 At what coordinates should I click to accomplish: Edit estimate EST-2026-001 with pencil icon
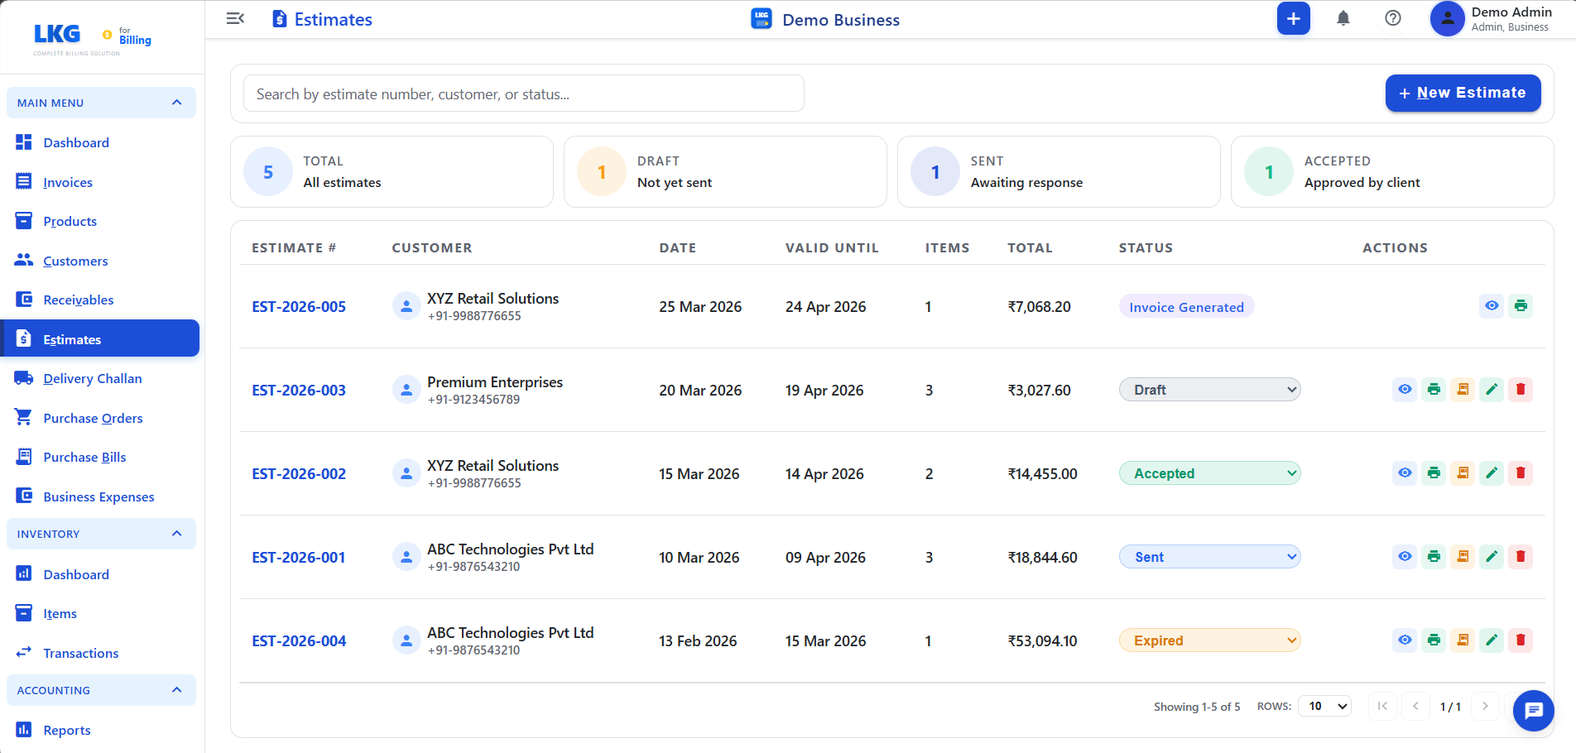coord(1492,557)
